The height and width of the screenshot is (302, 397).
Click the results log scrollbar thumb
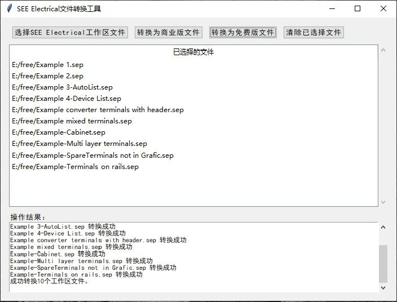pyautogui.click(x=383, y=264)
